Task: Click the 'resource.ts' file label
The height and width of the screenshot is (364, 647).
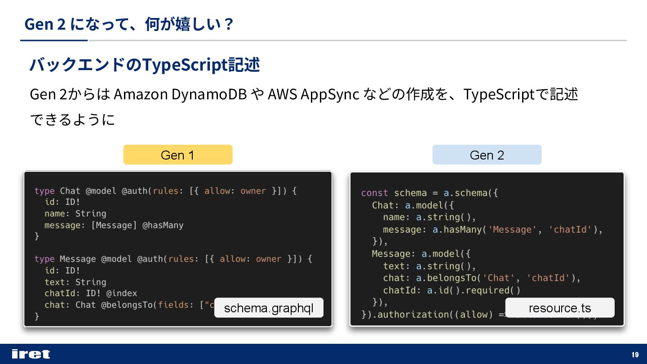Action: tap(560, 308)
